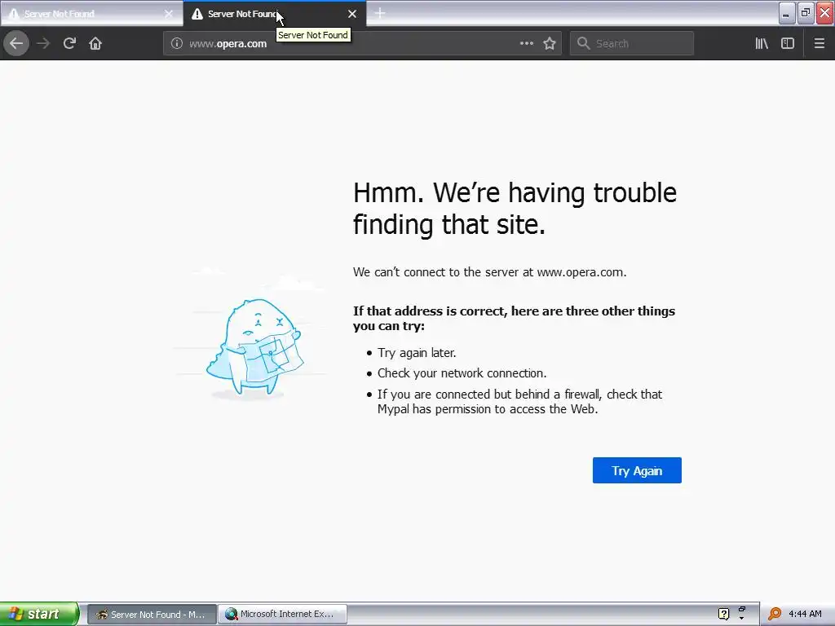
Task: Open the home page button
Action: click(95, 43)
